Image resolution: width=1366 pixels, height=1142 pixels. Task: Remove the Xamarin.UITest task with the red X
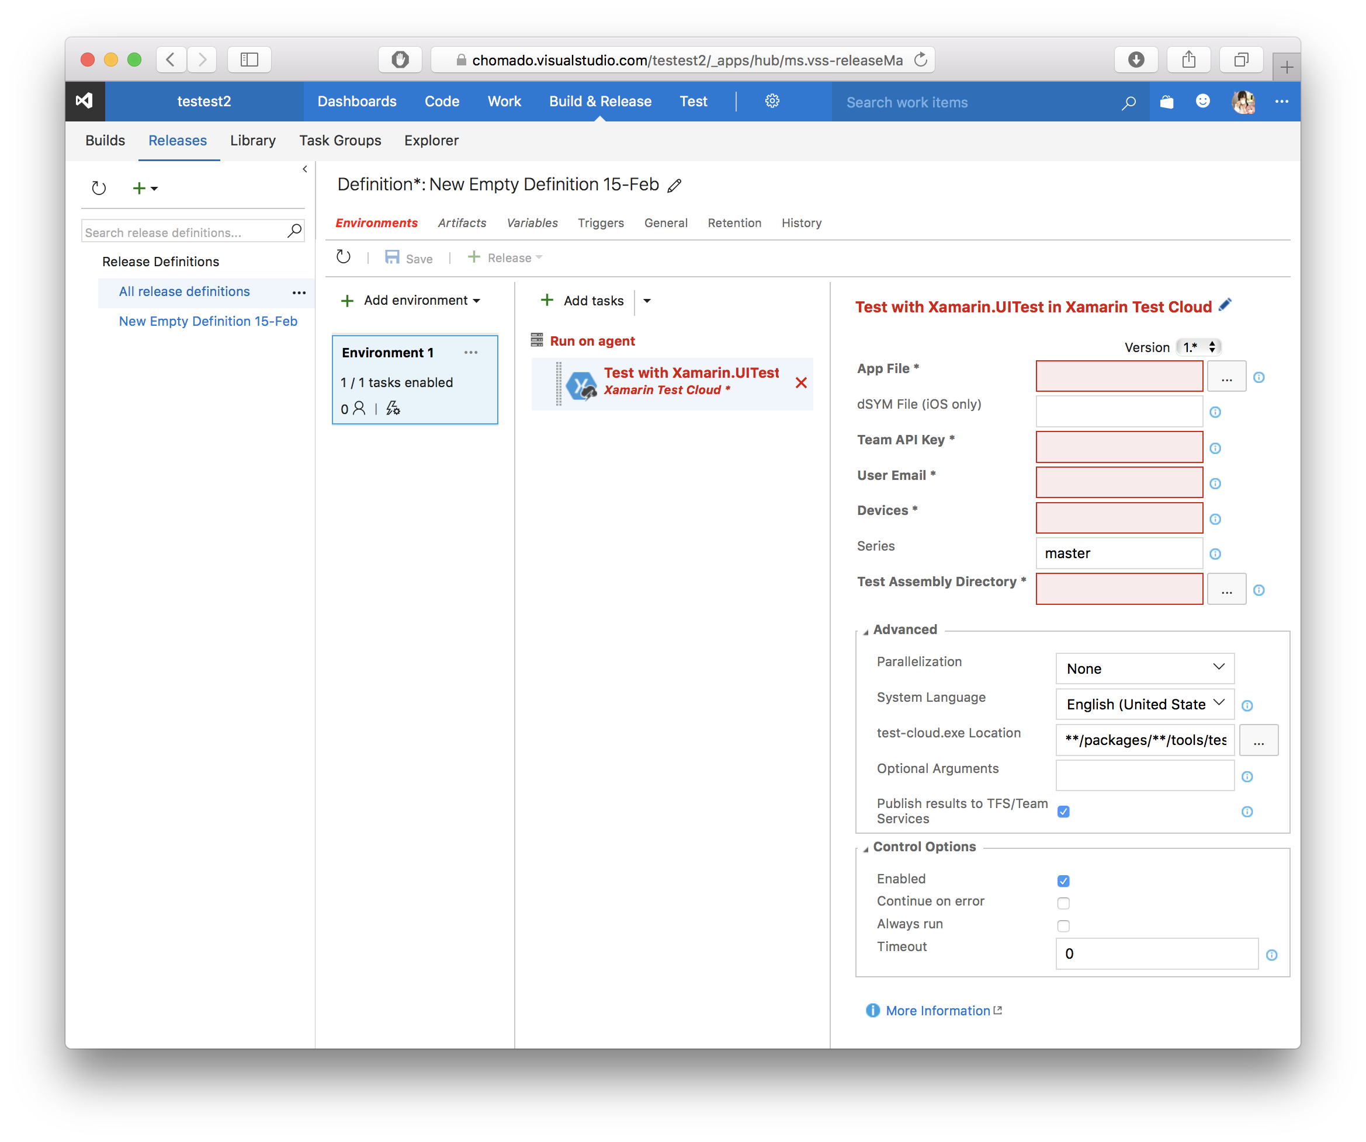tap(801, 383)
